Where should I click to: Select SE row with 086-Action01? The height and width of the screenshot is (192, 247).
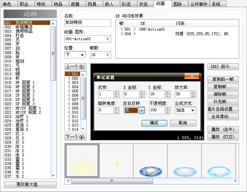[177, 29]
